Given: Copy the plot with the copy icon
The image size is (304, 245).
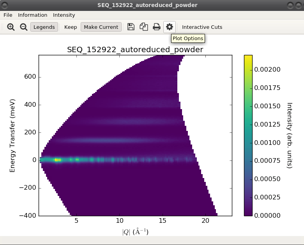Looking at the screenshot, I should point(144,27).
